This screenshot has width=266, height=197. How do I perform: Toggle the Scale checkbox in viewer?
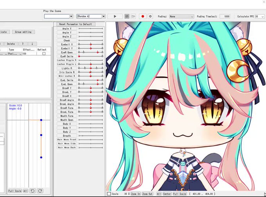[x=109, y=194]
